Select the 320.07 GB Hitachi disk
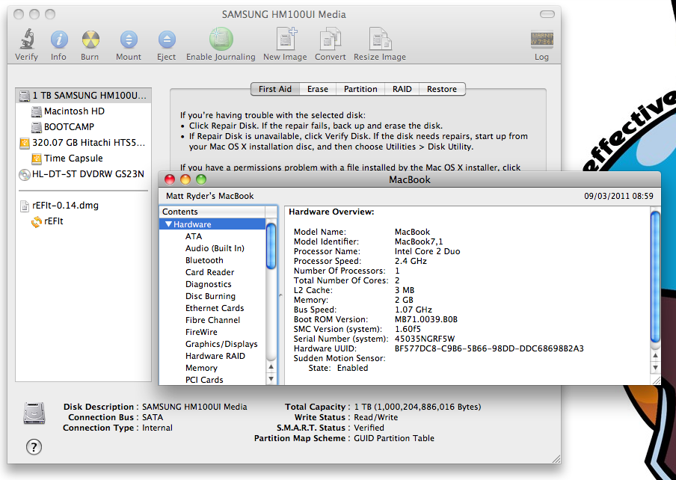 [x=84, y=143]
